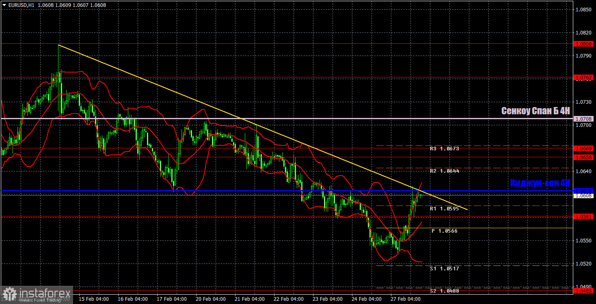The image size is (596, 304).
Task: Click the S1 1.0517 pivot label
Action: (x=445, y=268)
